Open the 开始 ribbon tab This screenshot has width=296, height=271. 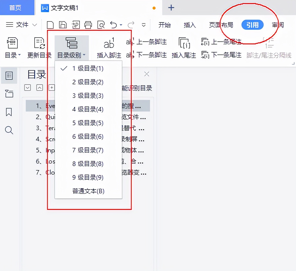(x=165, y=25)
